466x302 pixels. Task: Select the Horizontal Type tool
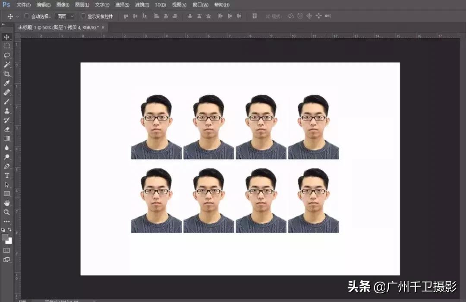click(6, 175)
